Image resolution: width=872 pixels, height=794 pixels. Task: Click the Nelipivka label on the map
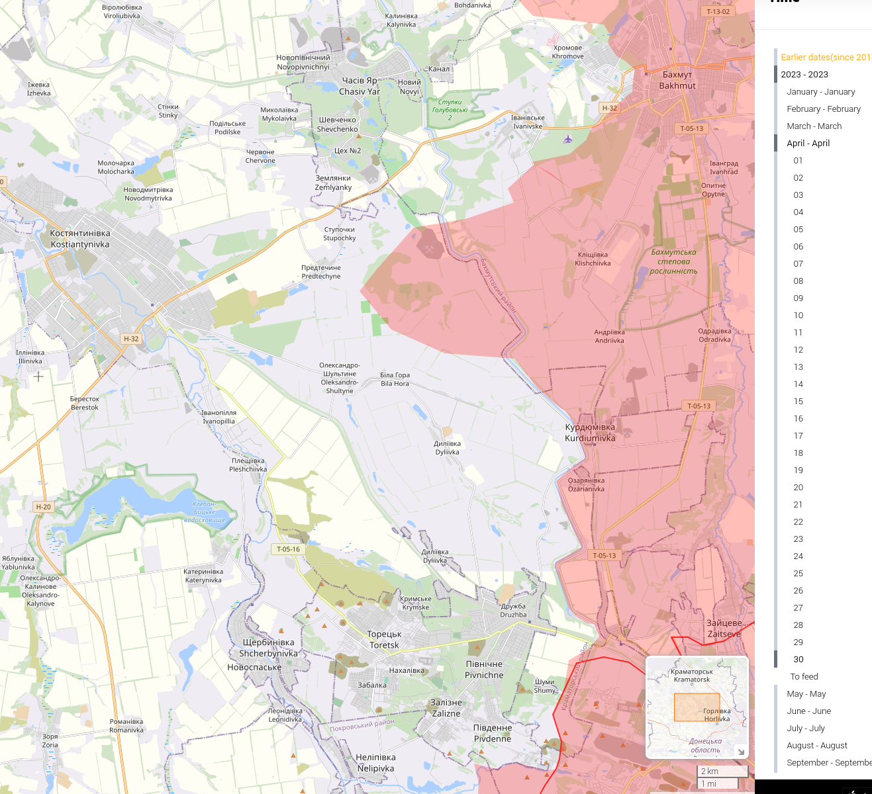(375, 763)
